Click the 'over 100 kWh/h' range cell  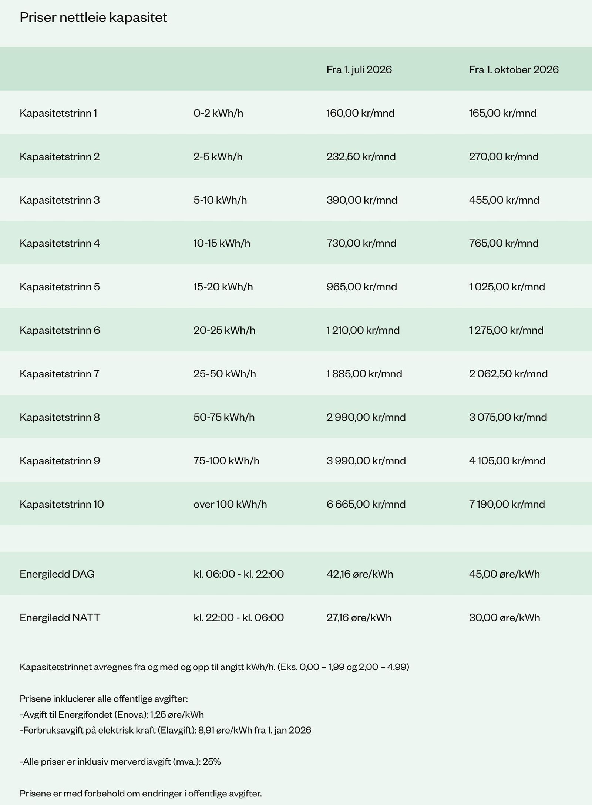tap(230, 504)
